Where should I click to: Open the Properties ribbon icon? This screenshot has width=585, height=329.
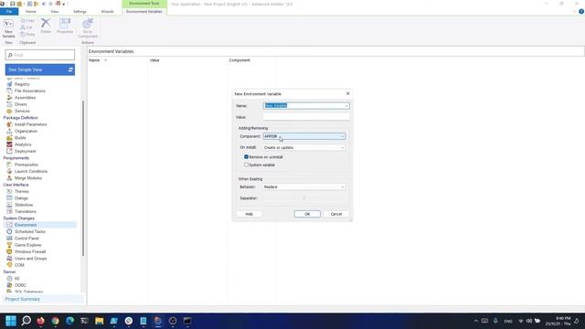coord(65,26)
